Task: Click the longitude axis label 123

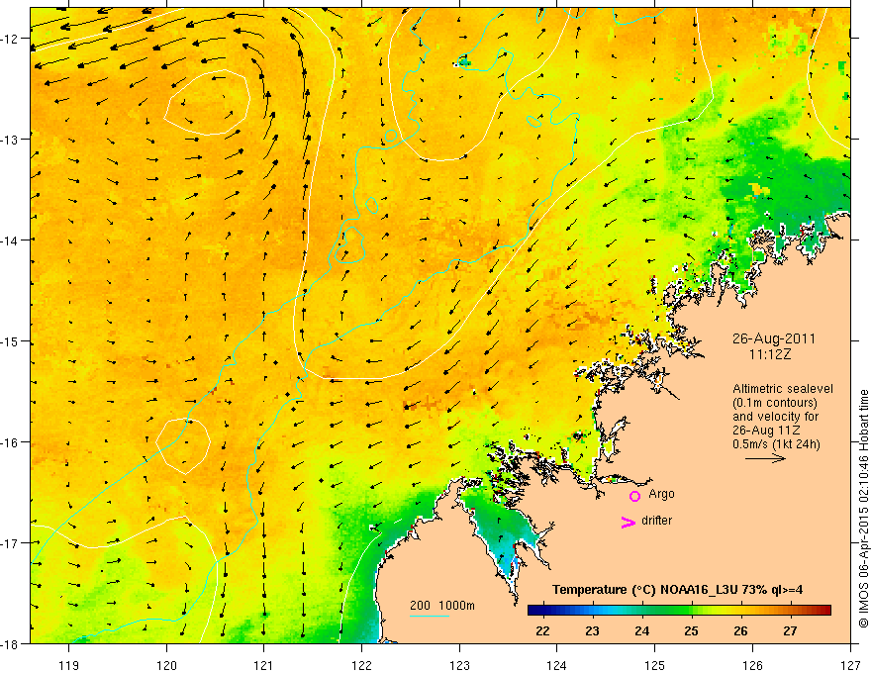Action: pos(459,665)
